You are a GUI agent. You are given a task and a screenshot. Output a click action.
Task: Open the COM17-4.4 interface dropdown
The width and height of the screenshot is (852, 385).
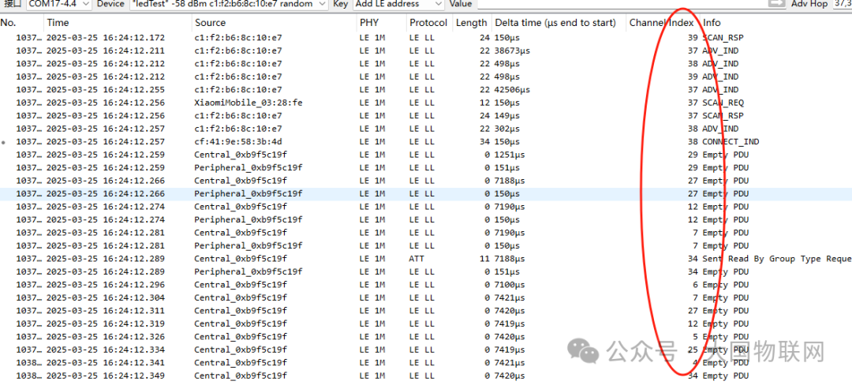[x=58, y=4]
